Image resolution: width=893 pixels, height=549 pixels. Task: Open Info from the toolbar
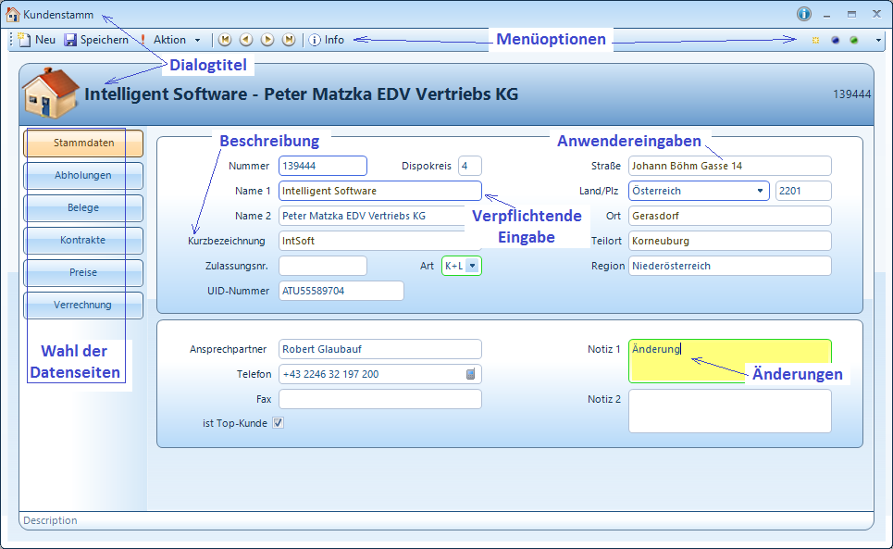click(327, 39)
